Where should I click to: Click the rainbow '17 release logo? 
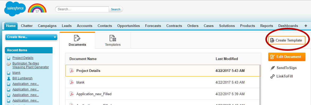37,8
